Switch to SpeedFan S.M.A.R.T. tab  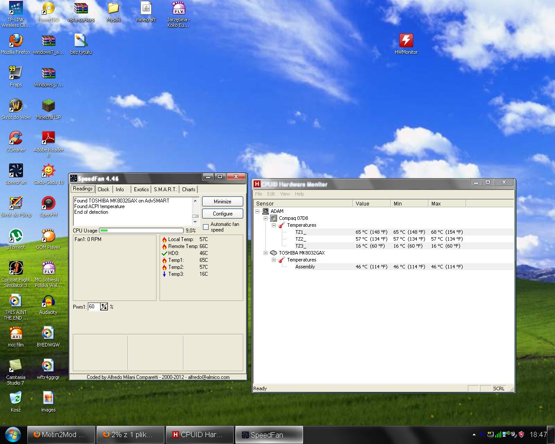point(165,189)
